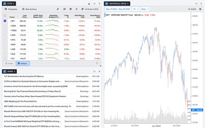The height and width of the screenshot is (128, 205).
Task: Sort by Ticker column header
Action: point(12,17)
